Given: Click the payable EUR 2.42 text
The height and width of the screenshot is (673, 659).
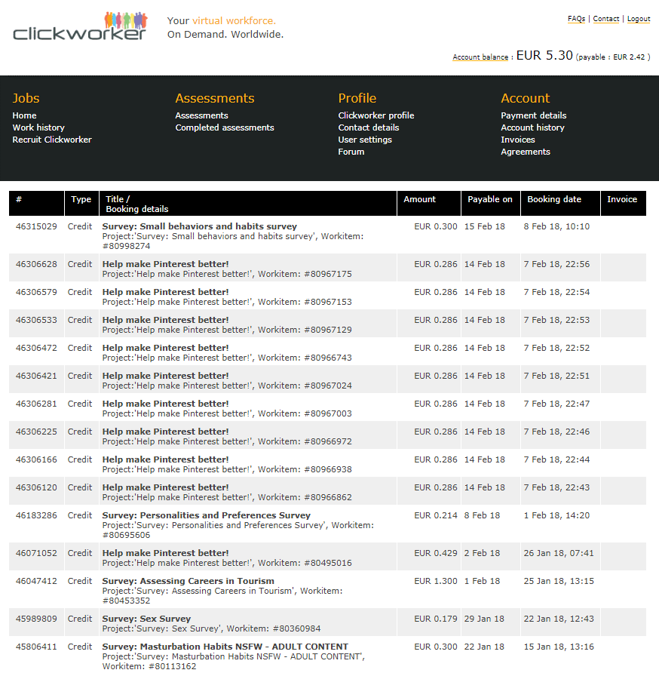Looking at the screenshot, I should pos(613,57).
